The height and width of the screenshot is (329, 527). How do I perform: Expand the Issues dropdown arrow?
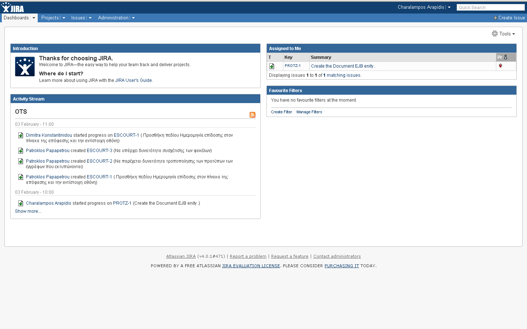click(x=90, y=18)
